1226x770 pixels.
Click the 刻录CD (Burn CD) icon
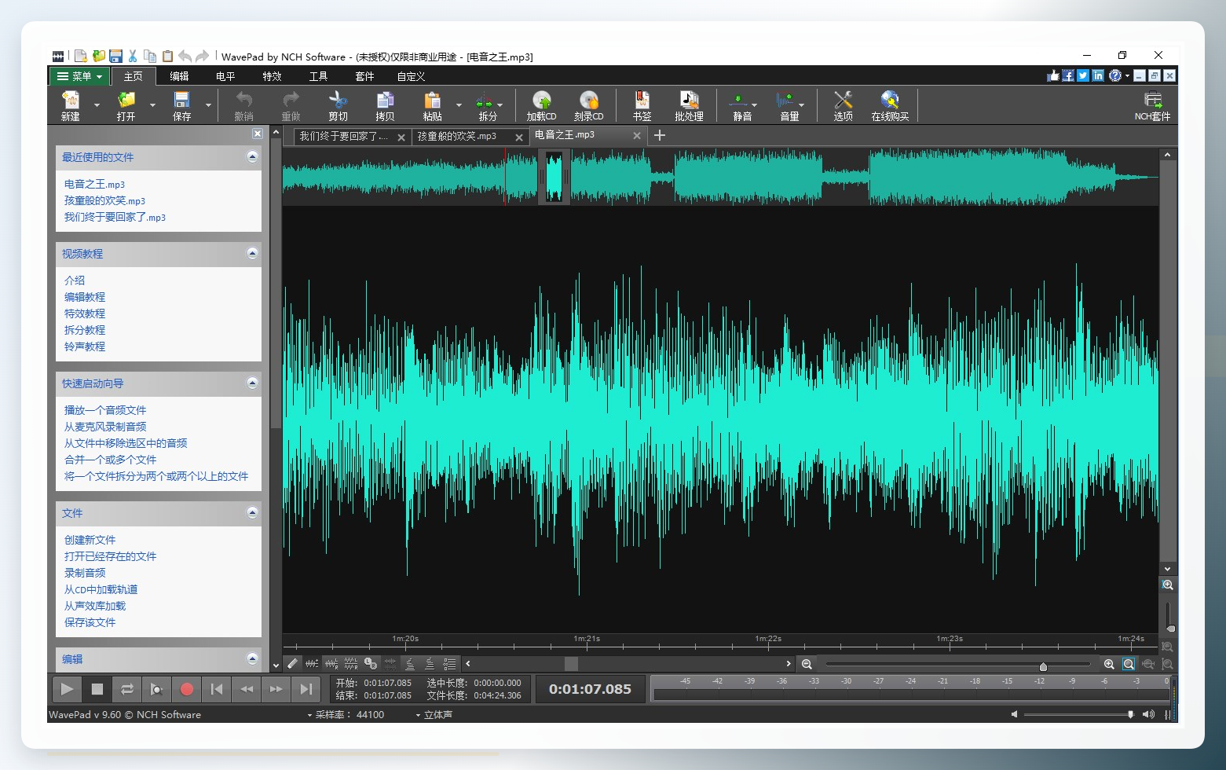[589, 100]
